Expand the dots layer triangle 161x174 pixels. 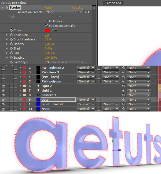point(20,100)
